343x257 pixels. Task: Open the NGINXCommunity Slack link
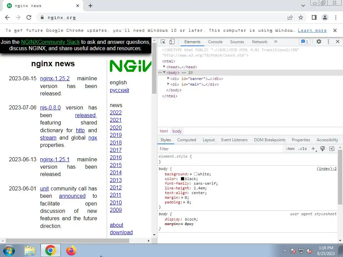pyautogui.click(x=50, y=42)
